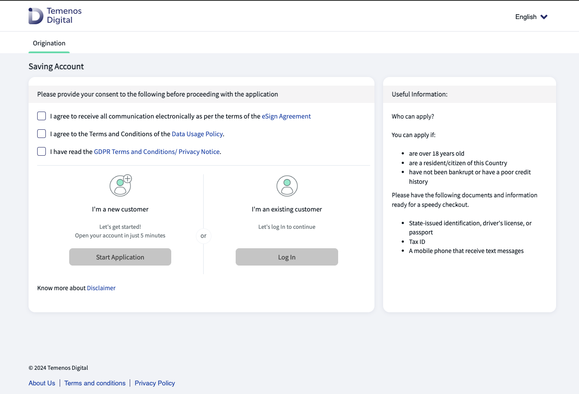Switch to the Origination tab

pyautogui.click(x=49, y=43)
